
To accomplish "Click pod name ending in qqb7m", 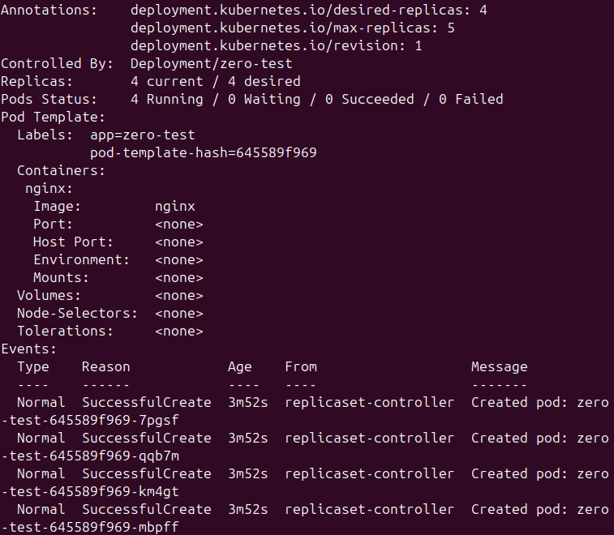I will pos(90,456).
